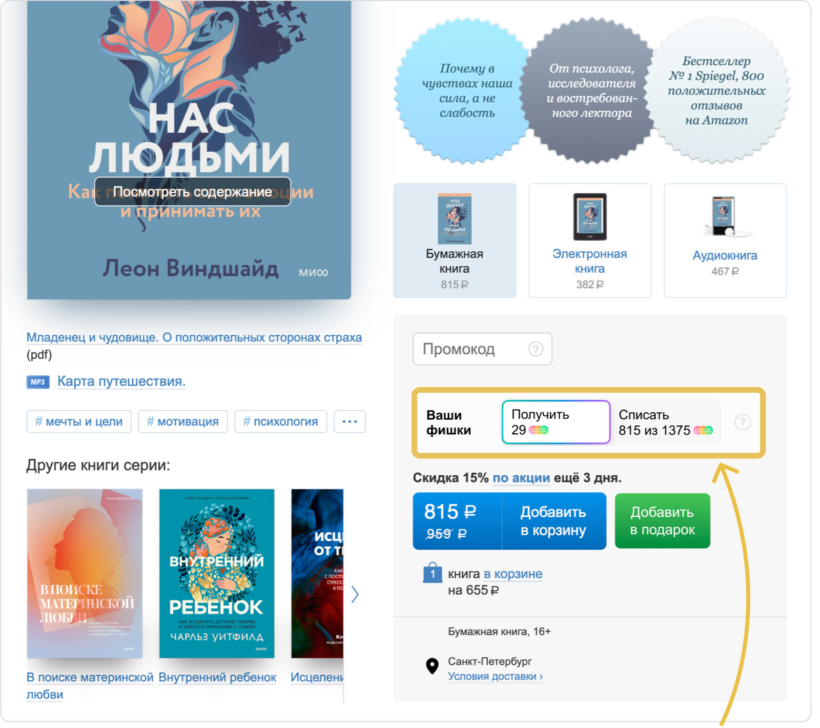The height and width of the screenshot is (728, 820).
Task: Click Добавить в корзину button
Action: pos(553,521)
